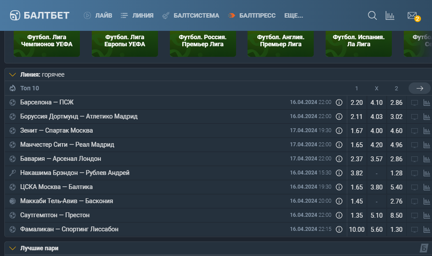Open stats chart for Саутгемптон — Престон
This screenshot has height=256, width=432.
pyautogui.click(x=427, y=215)
